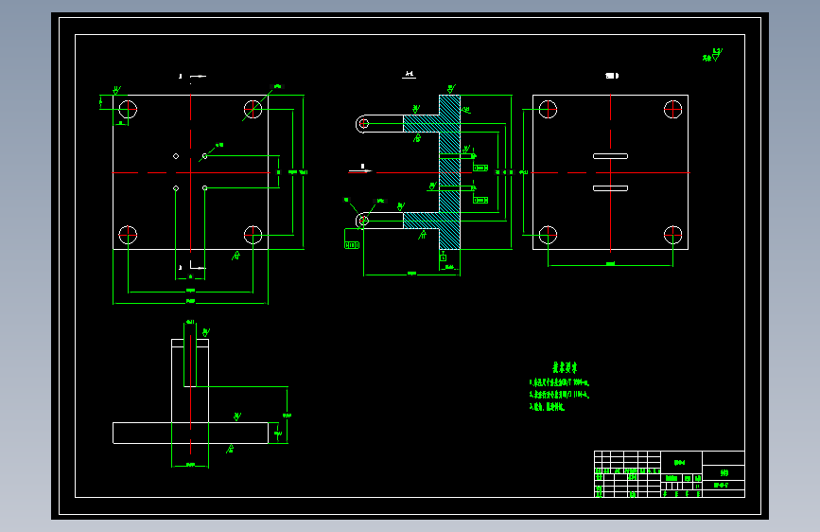Select the third technical requirements note line
This screenshot has height=532, width=820.
click(547, 407)
